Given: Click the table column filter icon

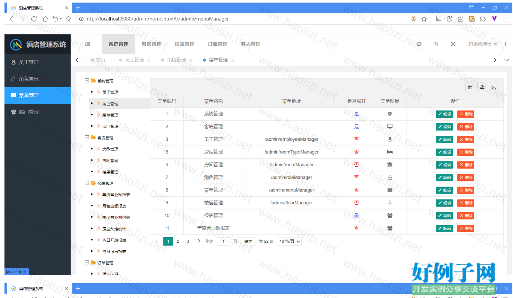Looking at the screenshot, I should click(x=470, y=87).
